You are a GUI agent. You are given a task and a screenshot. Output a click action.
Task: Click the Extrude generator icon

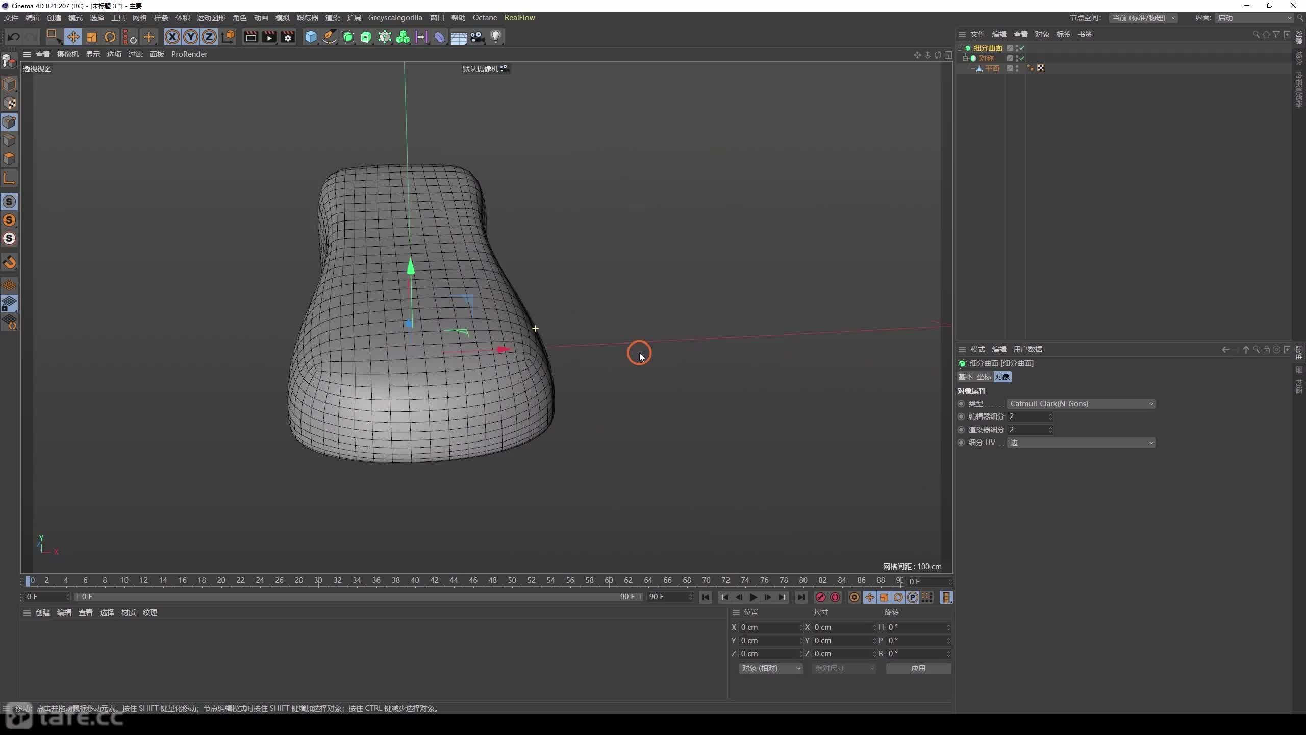tap(366, 37)
